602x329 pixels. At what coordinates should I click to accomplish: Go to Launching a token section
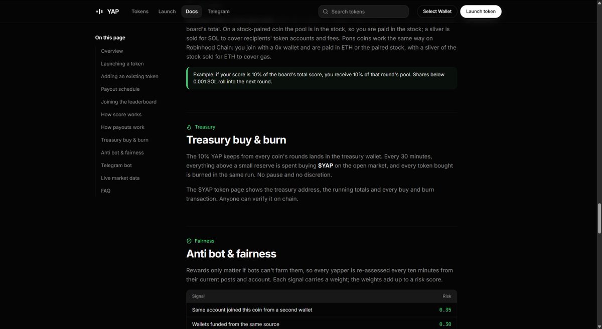tap(122, 64)
